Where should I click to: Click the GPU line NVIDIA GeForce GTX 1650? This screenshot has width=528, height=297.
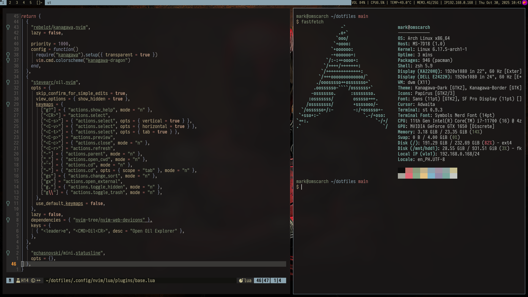(x=446, y=126)
